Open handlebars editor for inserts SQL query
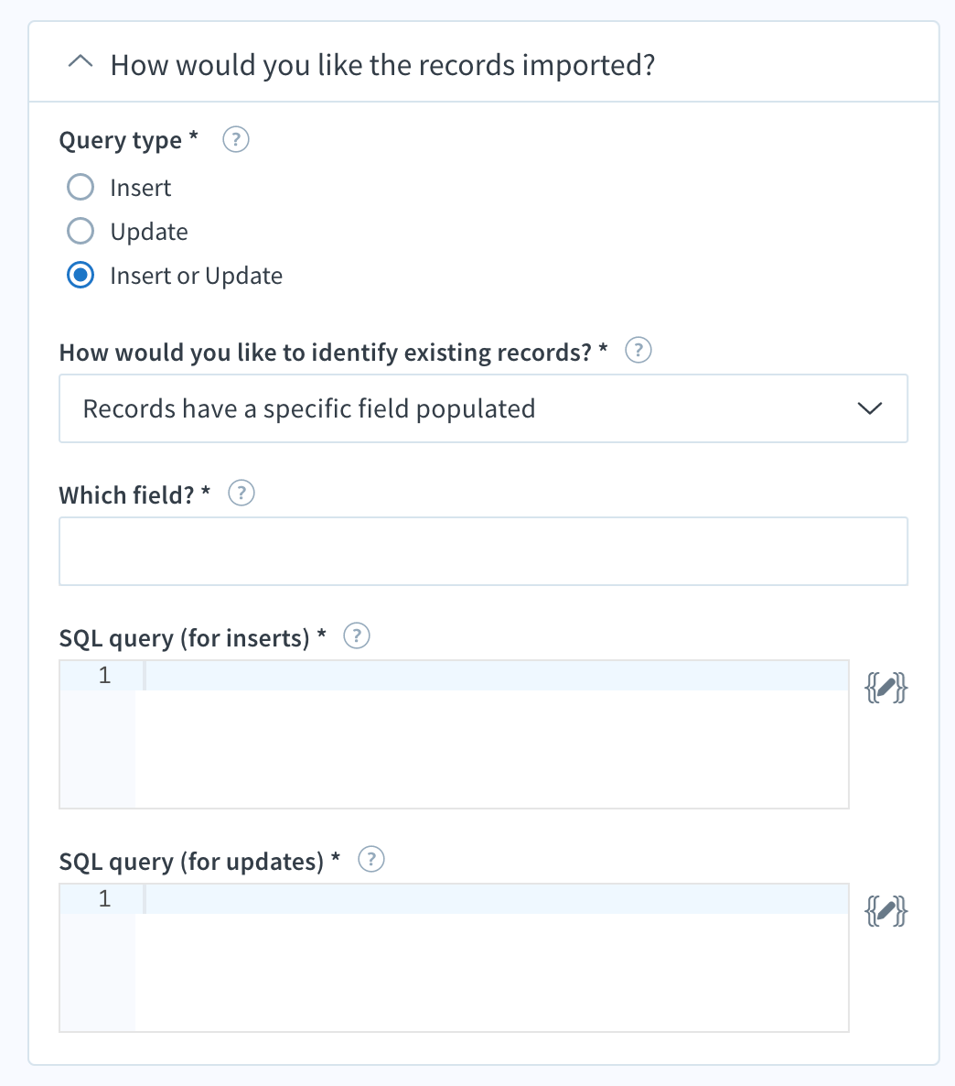The image size is (955, 1086). 885,688
